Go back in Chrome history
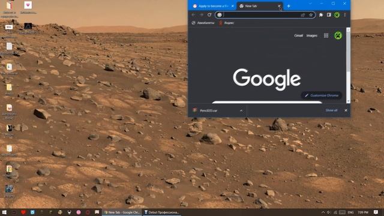 pos(193,15)
